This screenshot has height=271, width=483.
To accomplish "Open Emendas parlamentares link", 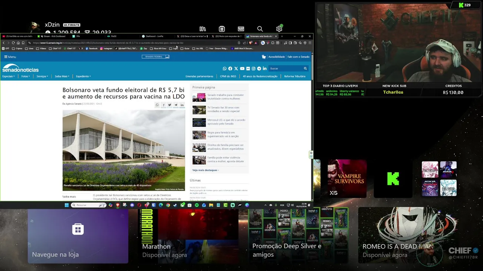I will point(199,76).
